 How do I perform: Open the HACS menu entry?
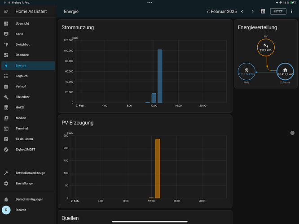pyautogui.click(x=28, y=108)
